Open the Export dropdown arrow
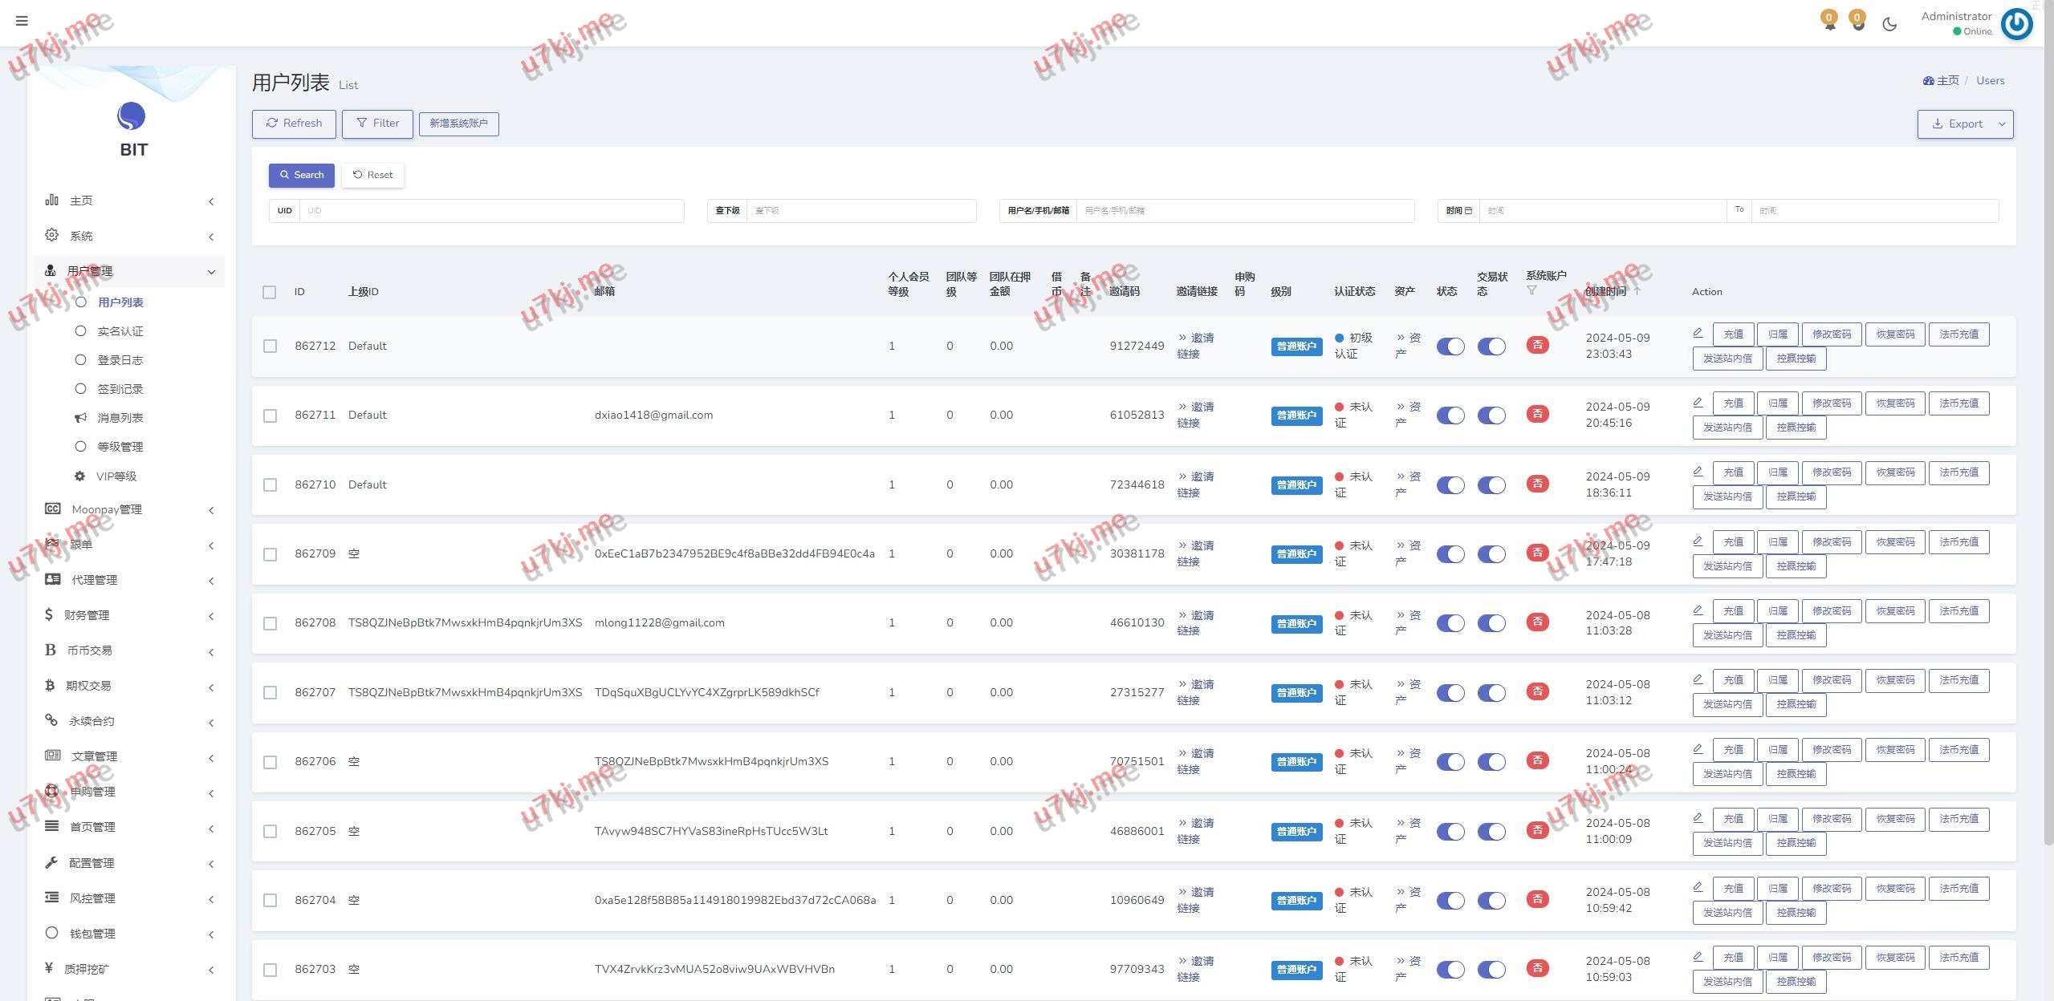Viewport: 2054px width, 1001px height. 2002,124
